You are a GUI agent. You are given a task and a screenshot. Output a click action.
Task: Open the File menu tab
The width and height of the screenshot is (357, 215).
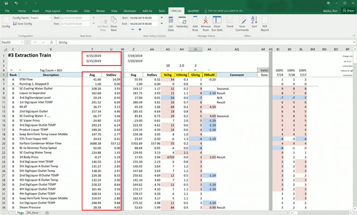[x=7, y=11]
